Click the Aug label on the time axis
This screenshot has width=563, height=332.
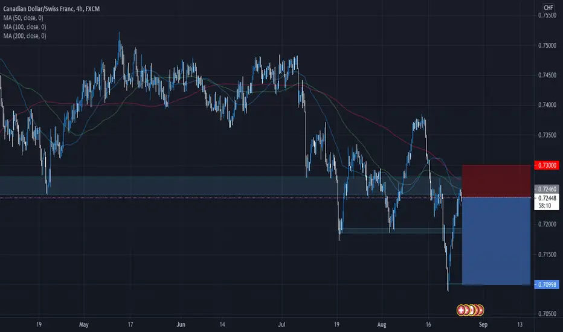point(382,325)
